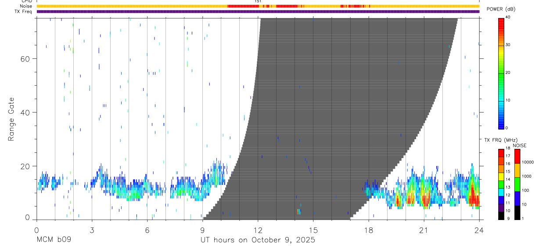Select the 'NOISE' legend title
The image size is (539, 249).
[520, 145]
